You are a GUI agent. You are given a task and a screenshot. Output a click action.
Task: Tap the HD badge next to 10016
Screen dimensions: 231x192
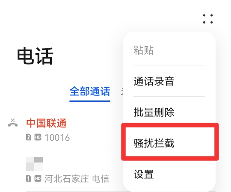38,137
